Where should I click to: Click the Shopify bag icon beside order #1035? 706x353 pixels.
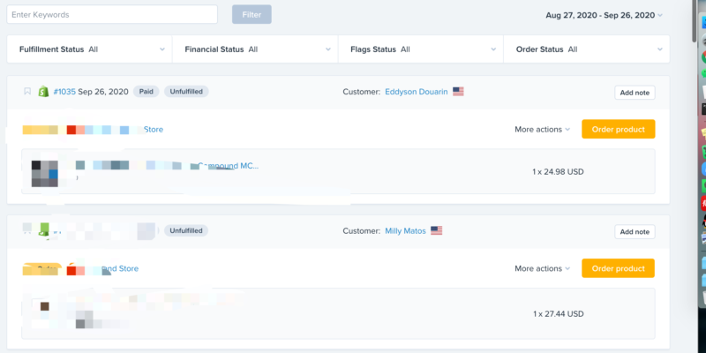(x=46, y=92)
